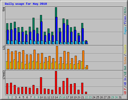Viewport: 128px width, 100px height.
Task: Click the orange sites bar for day 5
Action: click(x=23, y=60)
